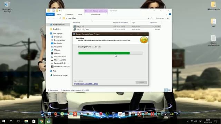The image size is (221, 124).
Task: Open Google Chrome on the taskbar
Action: [41, 121]
